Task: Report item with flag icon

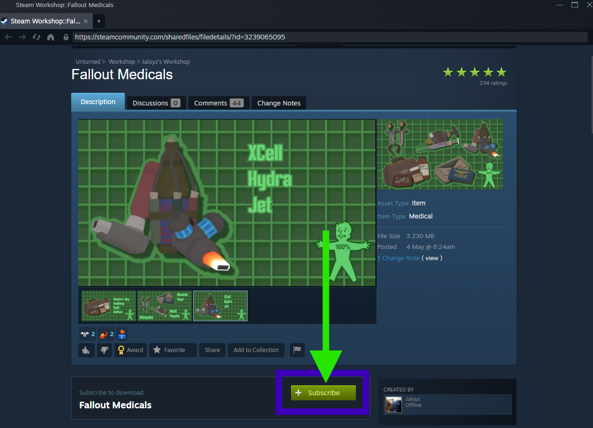Action: pos(297,350)
